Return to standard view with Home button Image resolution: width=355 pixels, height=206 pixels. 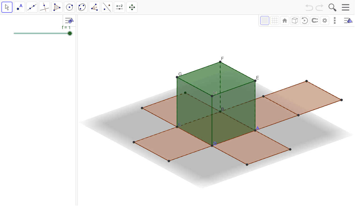coord(284,20)
